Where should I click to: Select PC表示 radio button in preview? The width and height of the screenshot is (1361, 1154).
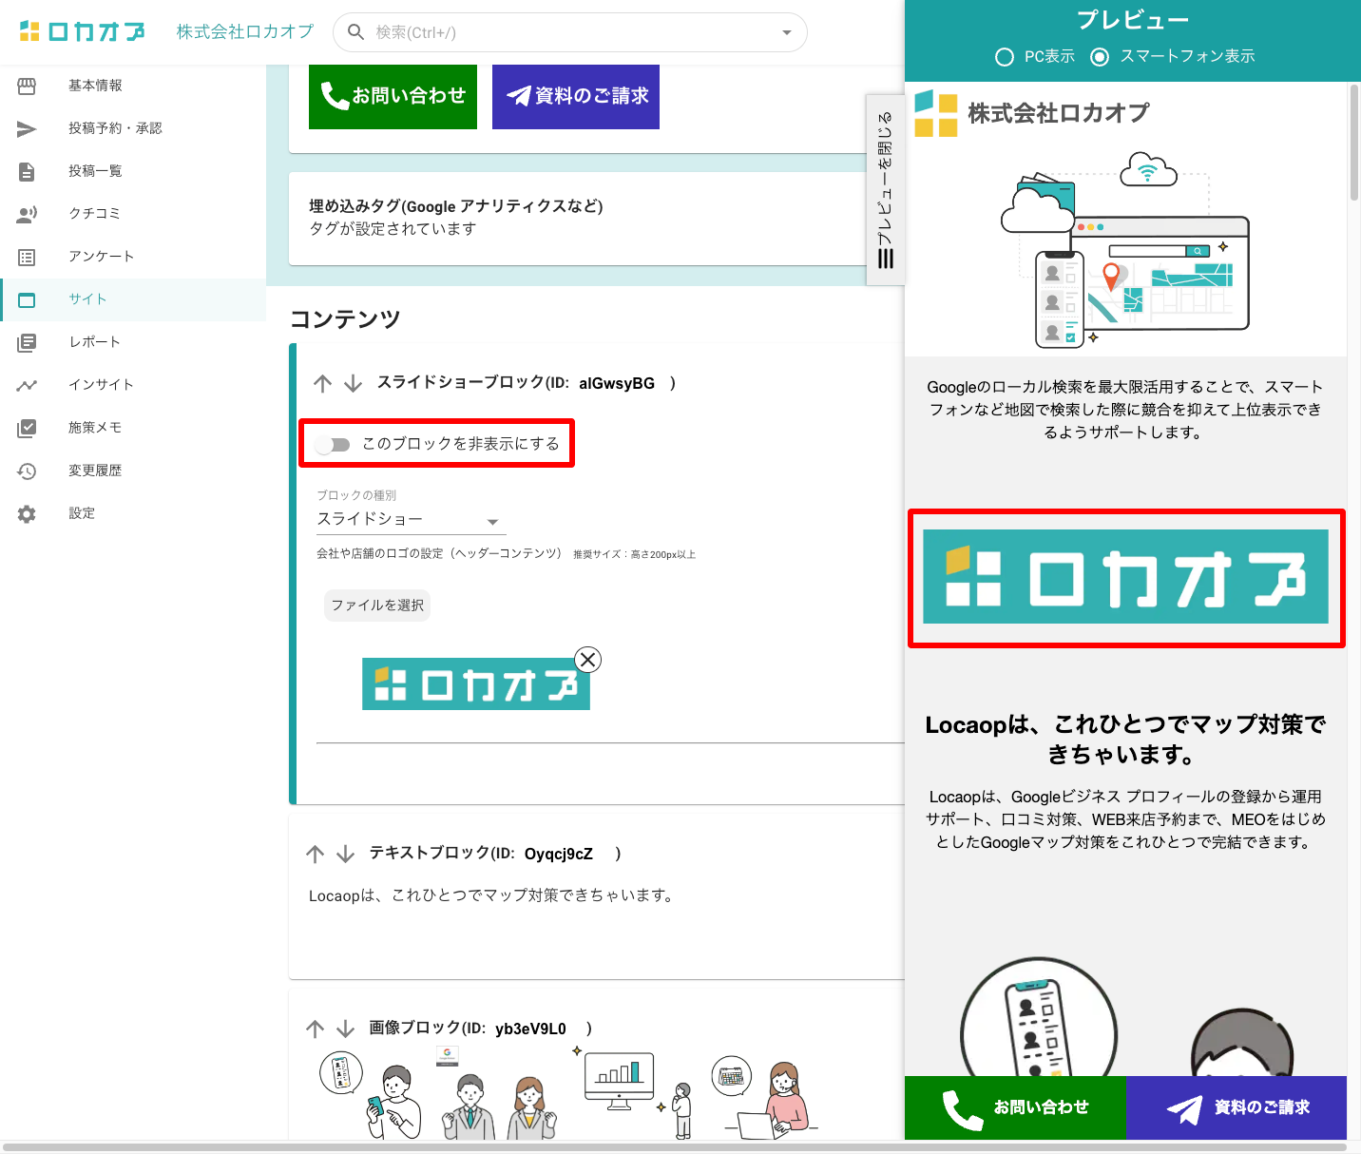(1005, 57)
